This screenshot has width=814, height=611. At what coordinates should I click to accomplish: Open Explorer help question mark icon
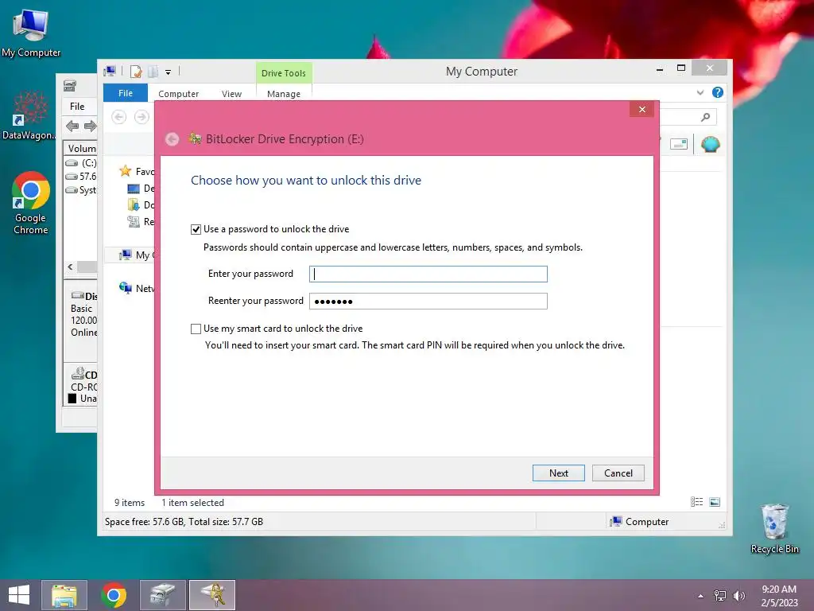point(718,92)
